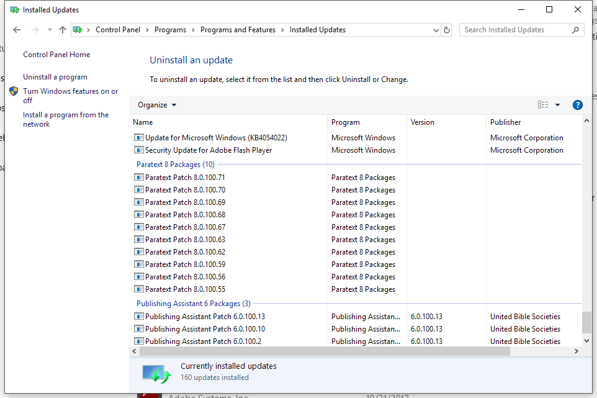Image resolution: width=597 pixels, height=398 pixels.
Task: Navigate to Programs breadcrumb
Action: [x=170, y=30]
